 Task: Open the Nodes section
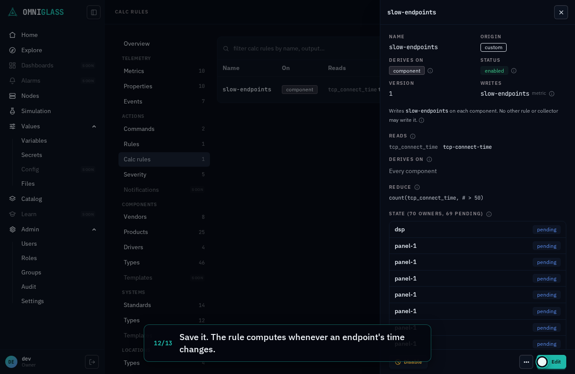point(30,96)
